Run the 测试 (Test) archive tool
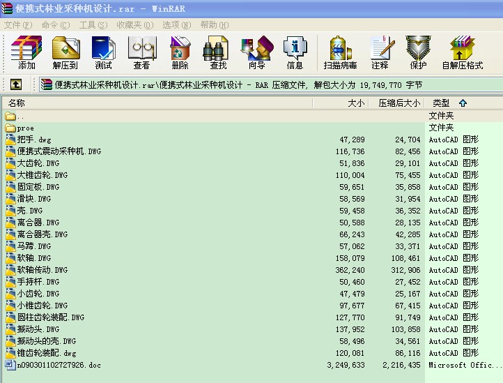Screen dimensions: 503x383 click(x=103, y=52)
